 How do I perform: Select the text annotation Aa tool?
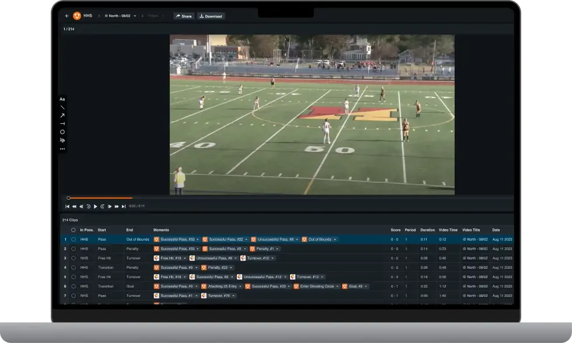click(x=62, y=99)
